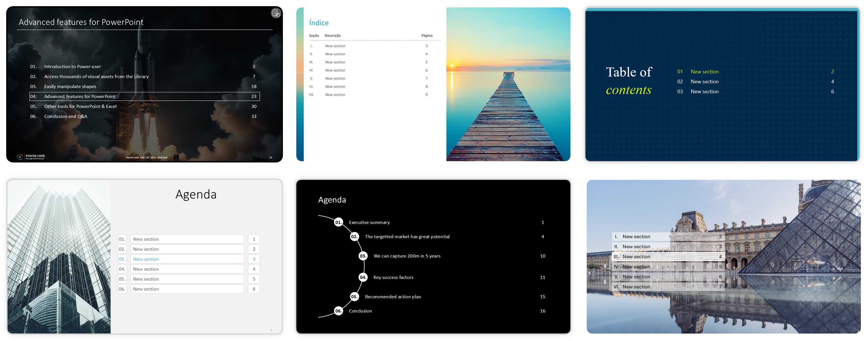The height and width of the screenshot is (341, 867).
Task: Click the skyscraper photo on the white Agenda slide
Action: coord(59,257)
